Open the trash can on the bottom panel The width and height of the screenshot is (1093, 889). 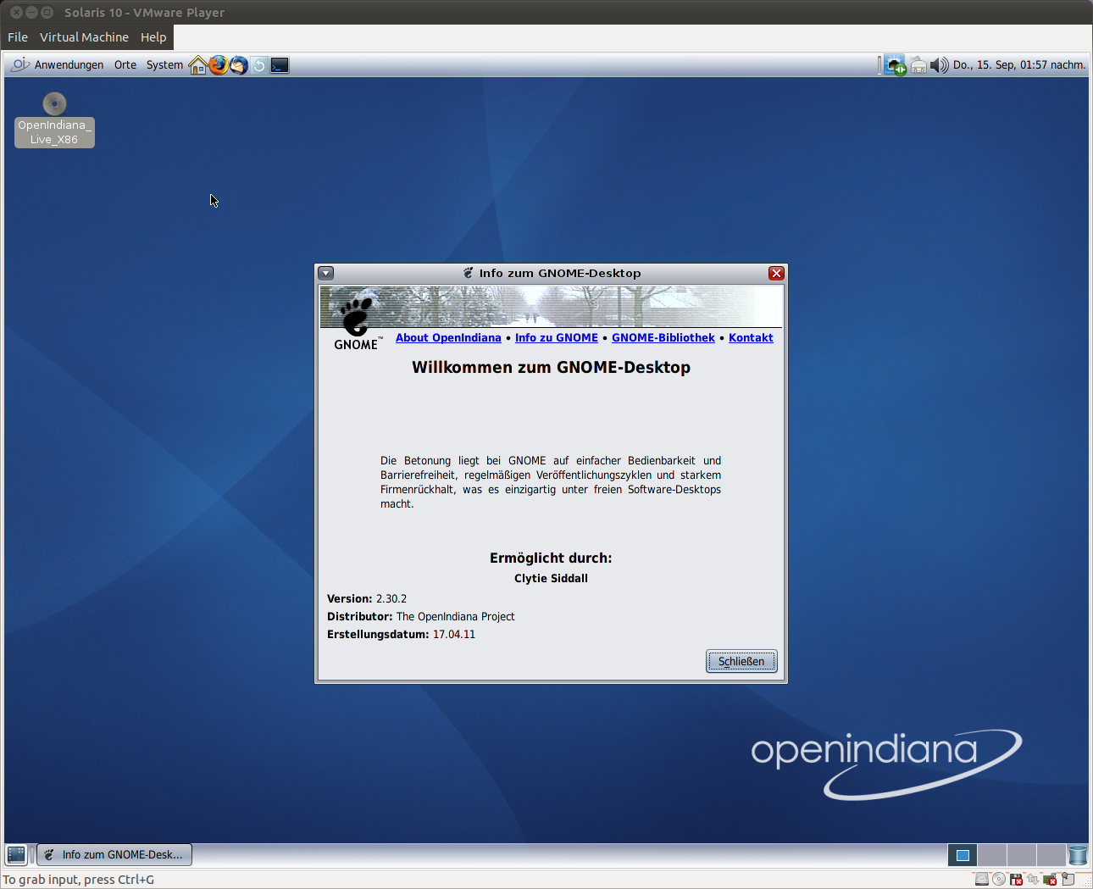[1077, 855]
